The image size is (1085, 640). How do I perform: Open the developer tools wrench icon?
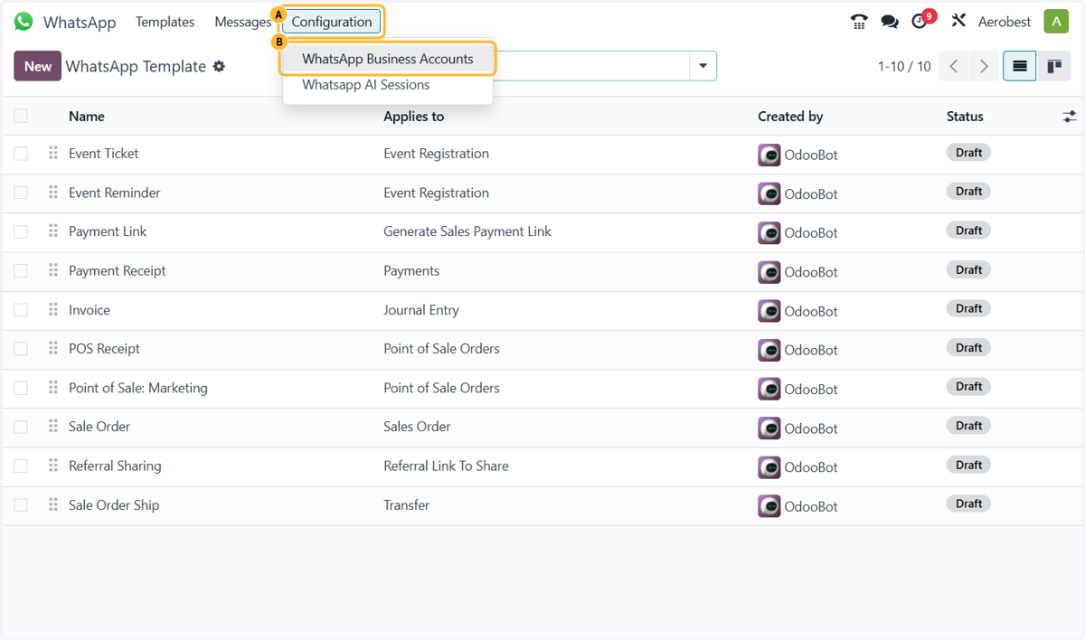point(959,22)
